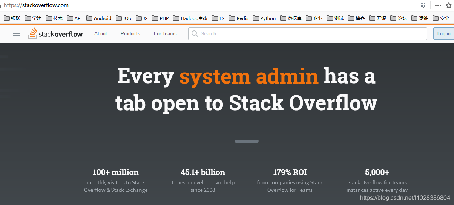
Task: Open the 技术 bookmark folder
Action: [x=54, y=18]
